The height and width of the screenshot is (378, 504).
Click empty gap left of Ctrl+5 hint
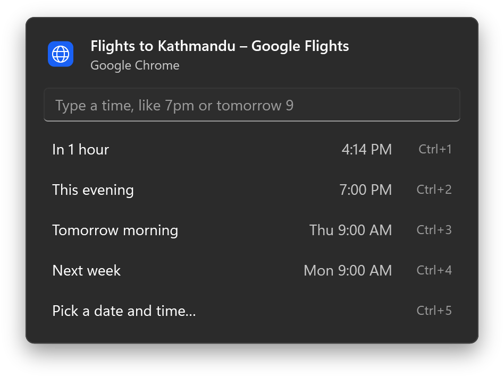click(x=305, y=311)
